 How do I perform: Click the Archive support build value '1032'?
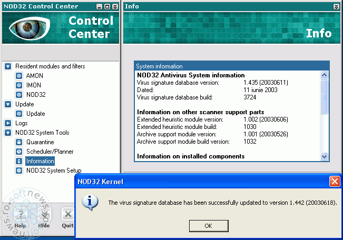pyautogui.click(x=250, y=142)
